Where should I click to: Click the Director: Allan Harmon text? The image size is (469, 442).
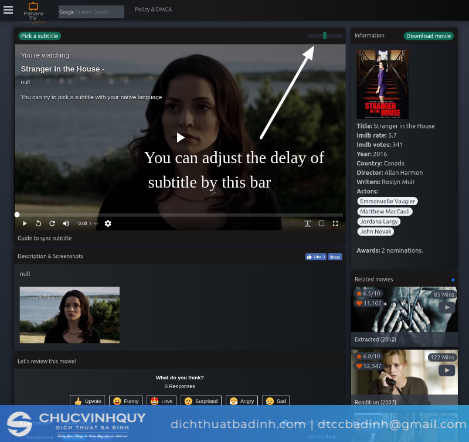click(390, 172)
